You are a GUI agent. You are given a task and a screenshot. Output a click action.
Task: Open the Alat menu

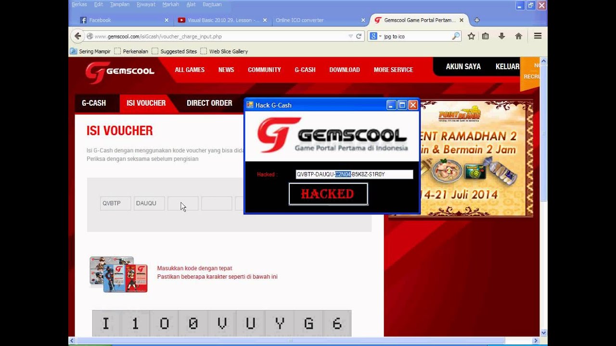pyautogui.click(x=191, y=4)
